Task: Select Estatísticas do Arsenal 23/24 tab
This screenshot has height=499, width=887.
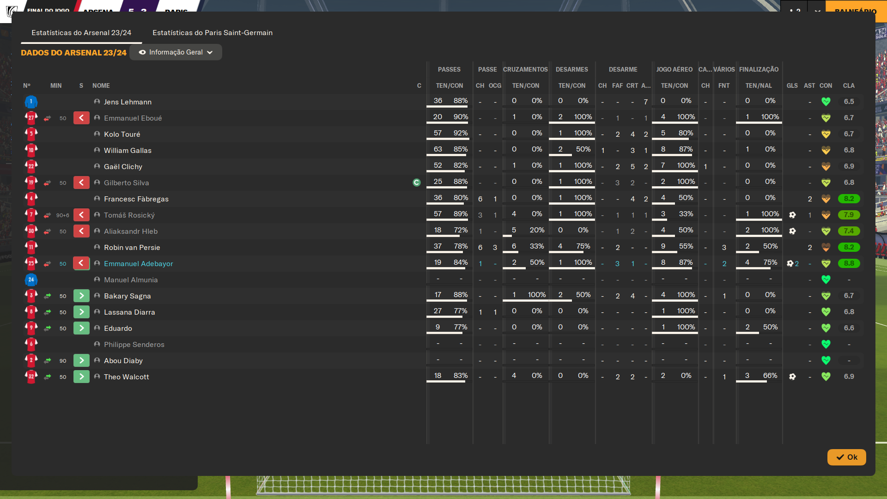Action: click(x=81, y=33)
